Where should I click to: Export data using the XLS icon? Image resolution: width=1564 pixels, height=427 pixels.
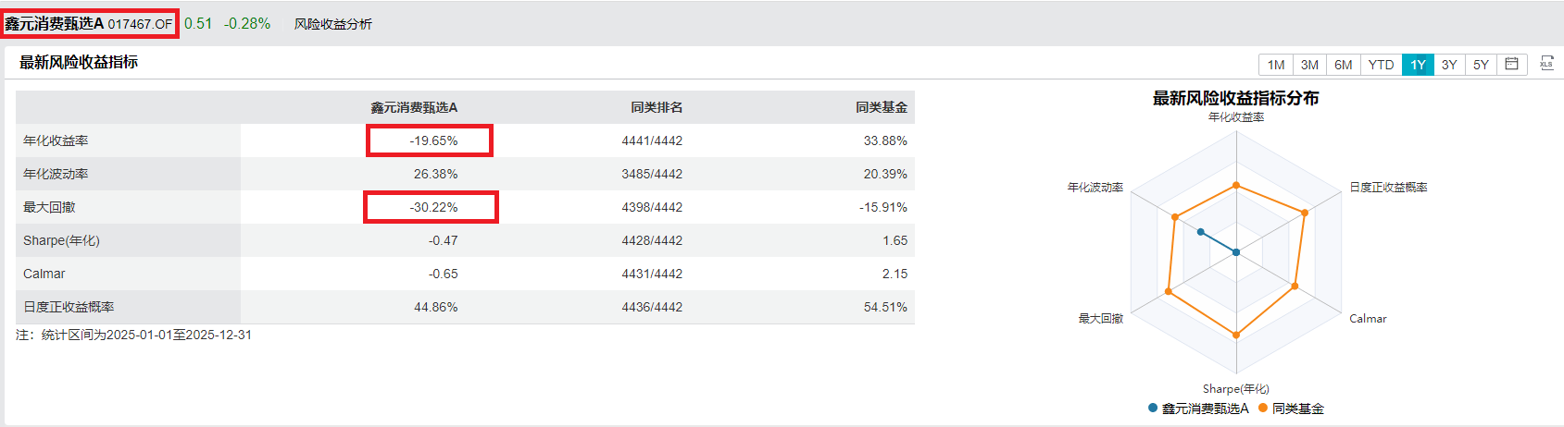(1546, 63)
